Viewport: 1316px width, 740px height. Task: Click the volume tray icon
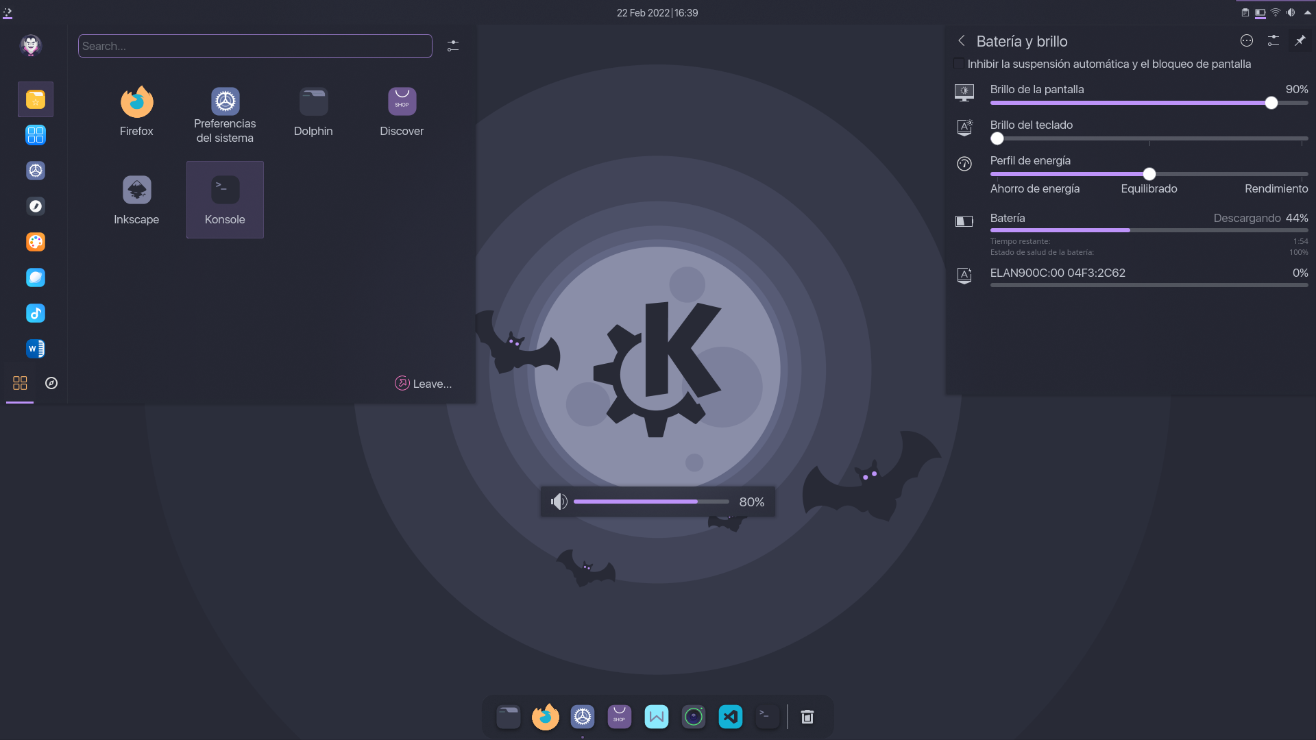click(x=1291, y=12)
